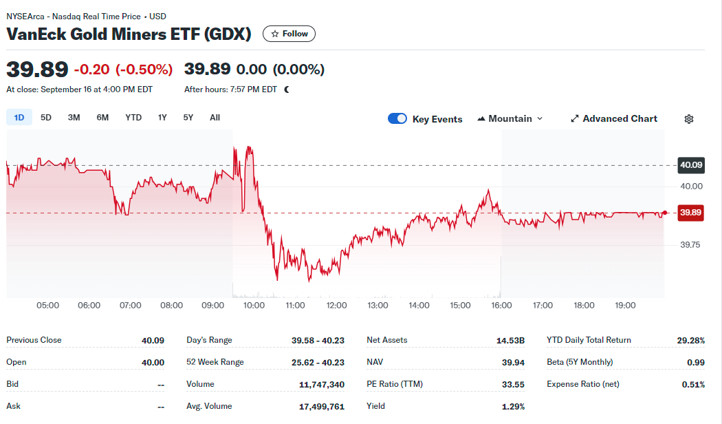This screenshot has height=424, width=722.
Task: Select the 3M range tab
Action: point(74,118)
